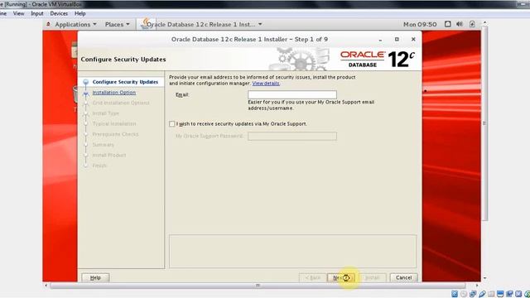The image size is (530, 298).
Task: Open the VirtualBox Devices menu
Action: (x=59, y=13)
